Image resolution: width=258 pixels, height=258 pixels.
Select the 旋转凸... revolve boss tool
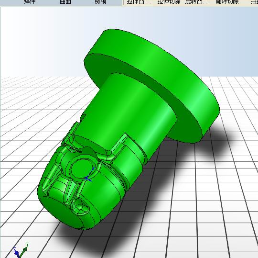[x=197, y=2]
